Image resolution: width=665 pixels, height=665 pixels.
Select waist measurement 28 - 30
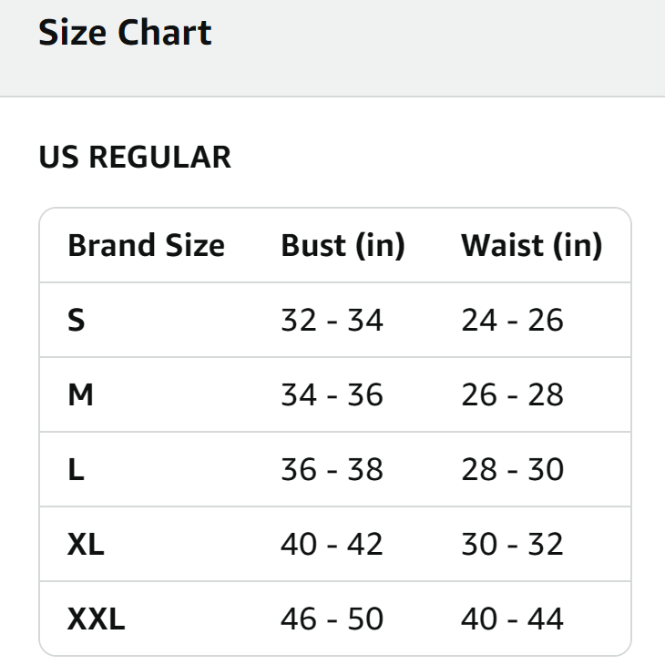pyautogui.click(x=512, y=470)
